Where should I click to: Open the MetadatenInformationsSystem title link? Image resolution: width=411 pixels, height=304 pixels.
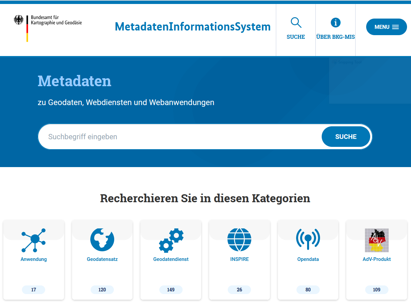point(193,27)
